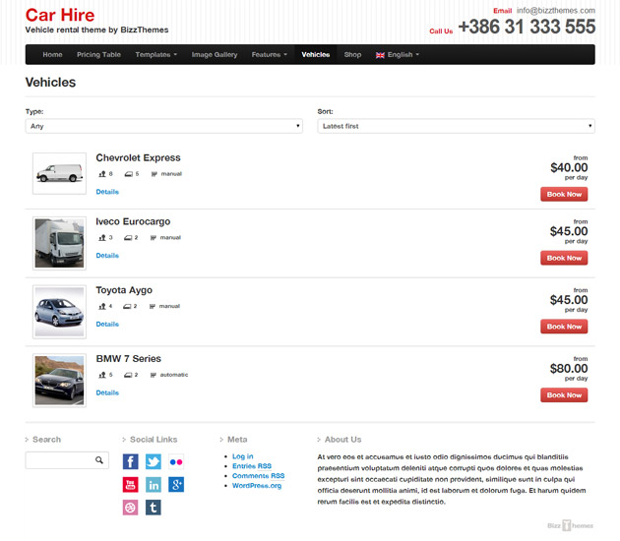The width and height of the screenshot is (620, 541).
Task: Open the Sort dropdown set to Latest first
Action: click(457, 126)
